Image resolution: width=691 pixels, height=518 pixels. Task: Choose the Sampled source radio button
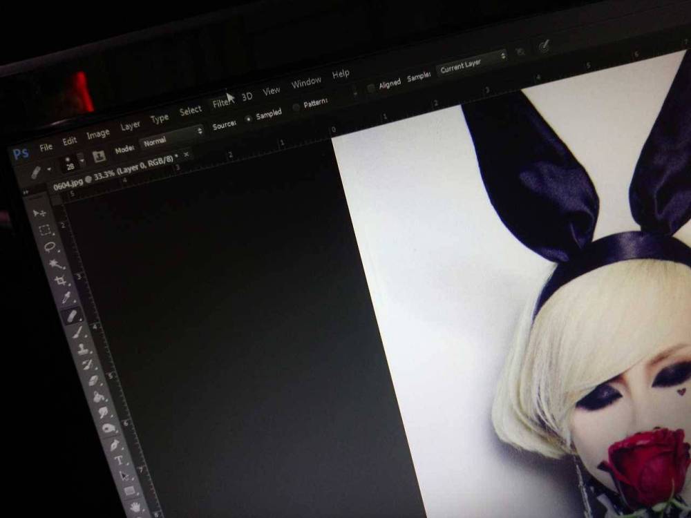tap(248, 119)
